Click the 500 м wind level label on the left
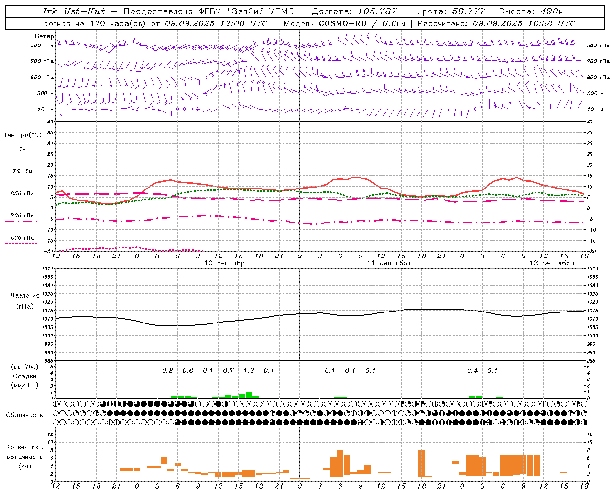 (45, 93)
